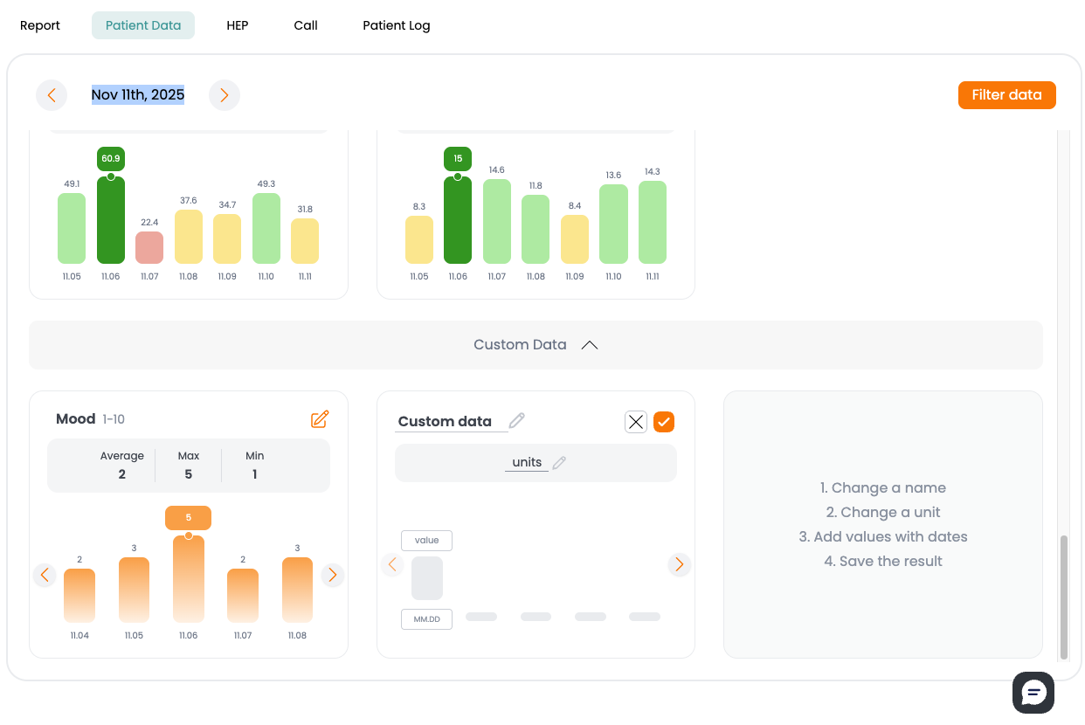Switch to the Report tab
The height and width of the screenshot is (725, 1085).
(39, 25)
